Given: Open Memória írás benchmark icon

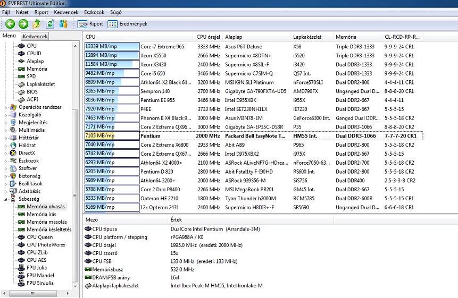Looking at the screenshot, I should click(21, 214).
